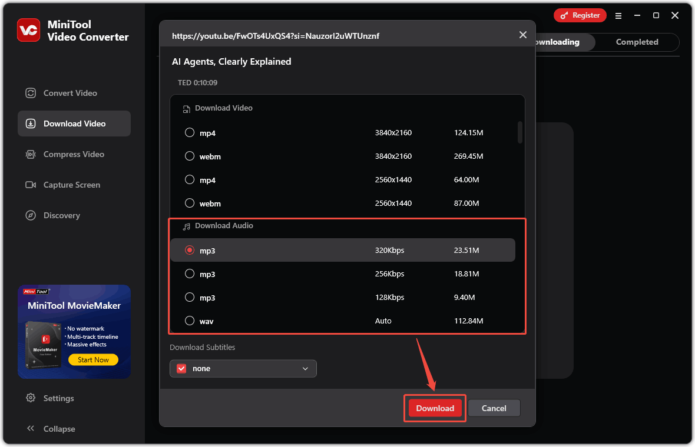Click the Download Audio music note icon
Image resolution: width=695 pixels, height=447 pixels.
[x=187, y=226]
